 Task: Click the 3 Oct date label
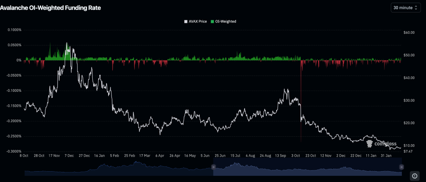[296, 155]
